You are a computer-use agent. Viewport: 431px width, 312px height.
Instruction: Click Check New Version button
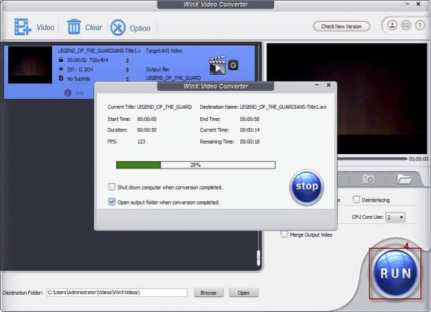click(x=341, y=26)
